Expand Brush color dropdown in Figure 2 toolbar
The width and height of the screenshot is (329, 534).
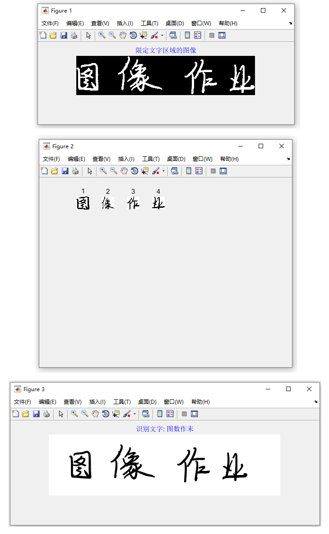tap(163, 171)
